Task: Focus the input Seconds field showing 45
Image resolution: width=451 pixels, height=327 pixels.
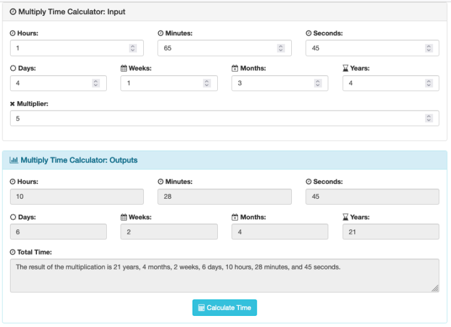Action: coord(372,48)
